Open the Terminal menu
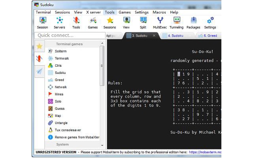253x158 pixels. pyautogui.click(x=43, y=12)
